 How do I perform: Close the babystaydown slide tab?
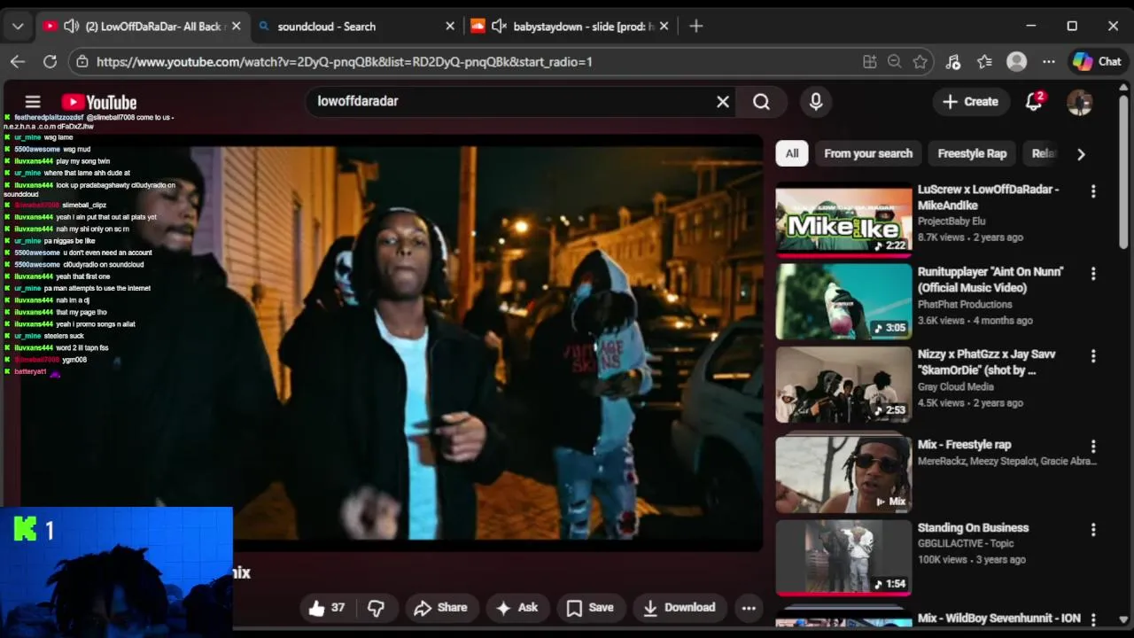point(664,27)
